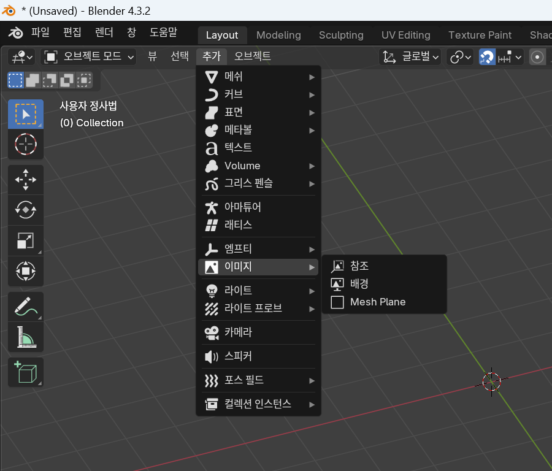Select the Move tool
The width and height of the screenshot is (552, 471).
click(26, 180)
